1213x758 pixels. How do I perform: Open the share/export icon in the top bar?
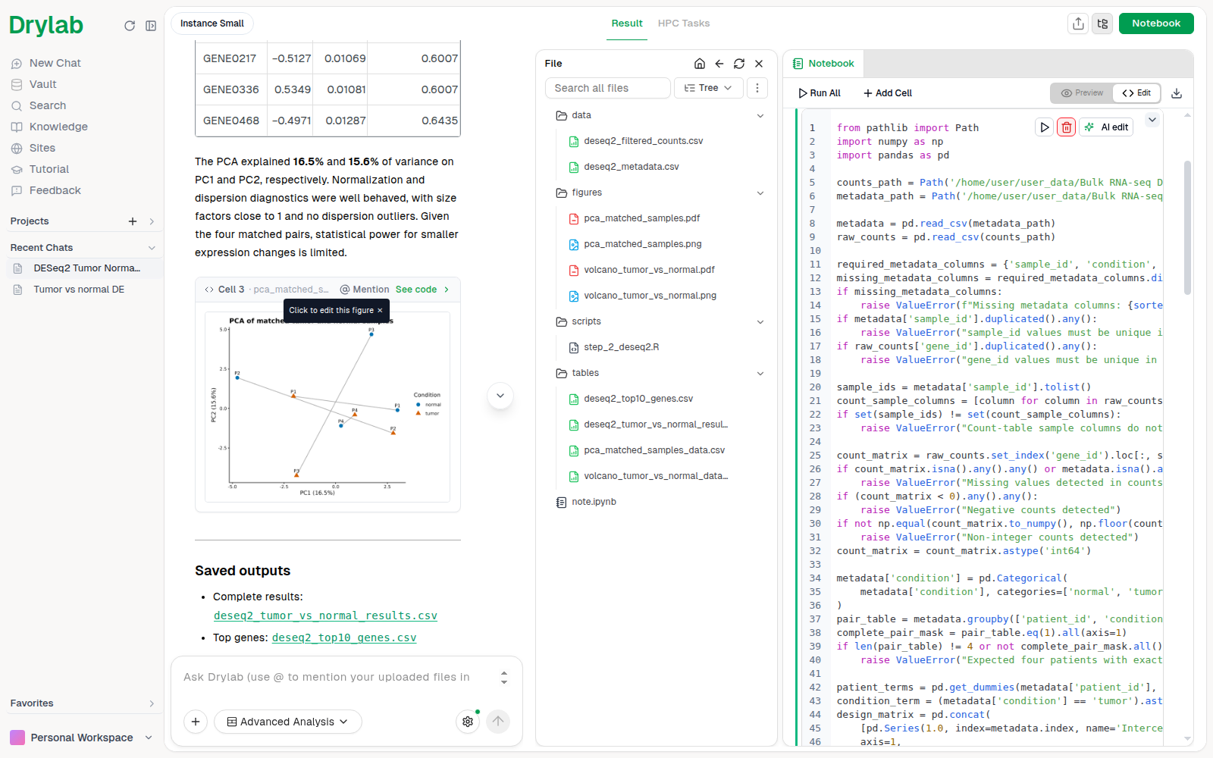[x=1078, y=23]
